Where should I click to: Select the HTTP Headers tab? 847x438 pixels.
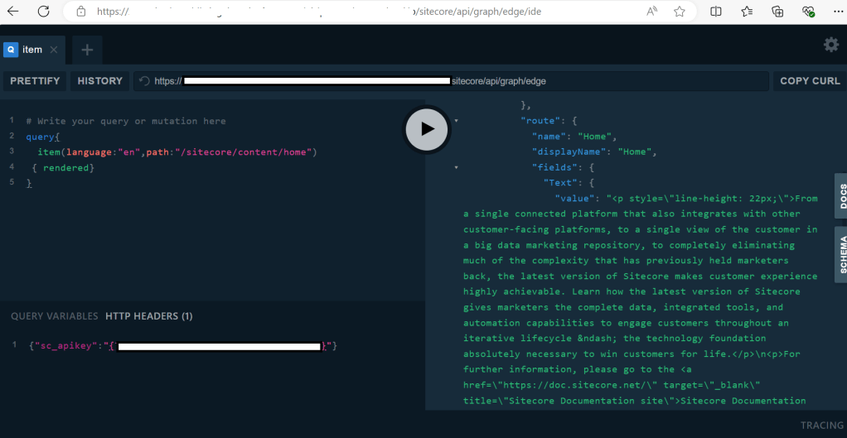click(x=149, y=315)
